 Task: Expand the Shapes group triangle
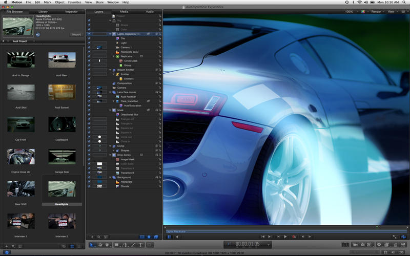click(x=114, y=151)
